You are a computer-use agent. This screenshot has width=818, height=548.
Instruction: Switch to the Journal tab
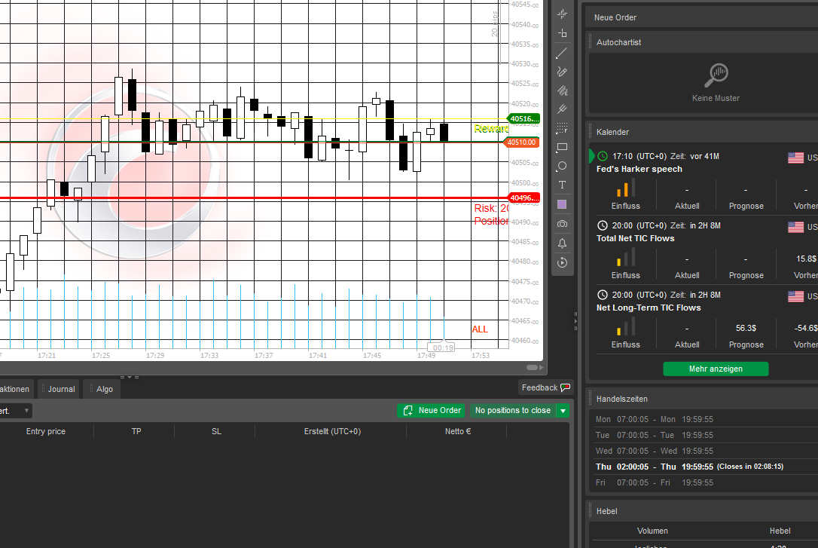click(x=59, y=389)
